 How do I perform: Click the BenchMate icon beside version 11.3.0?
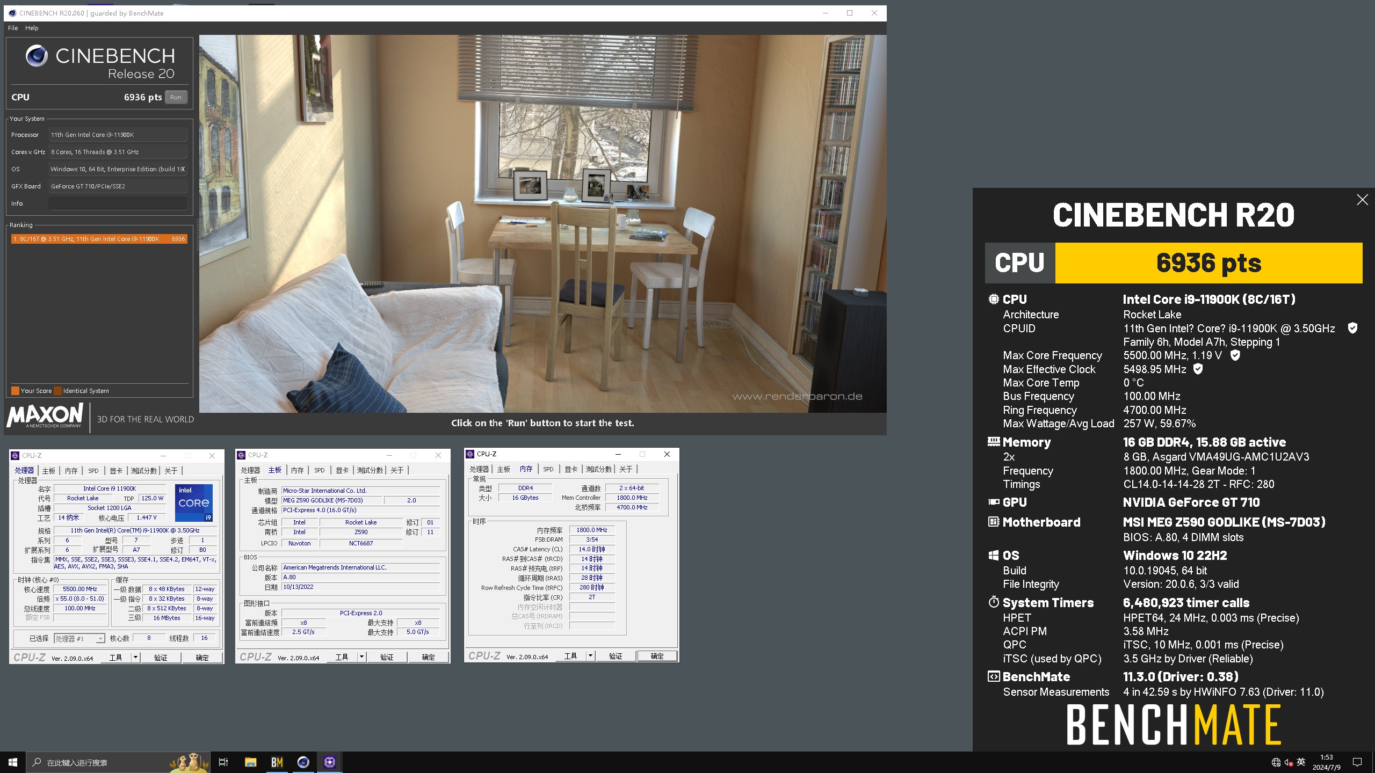994,676
